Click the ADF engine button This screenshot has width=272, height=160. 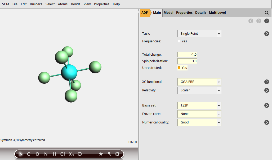pyautogui.click(x=145, y=13)
